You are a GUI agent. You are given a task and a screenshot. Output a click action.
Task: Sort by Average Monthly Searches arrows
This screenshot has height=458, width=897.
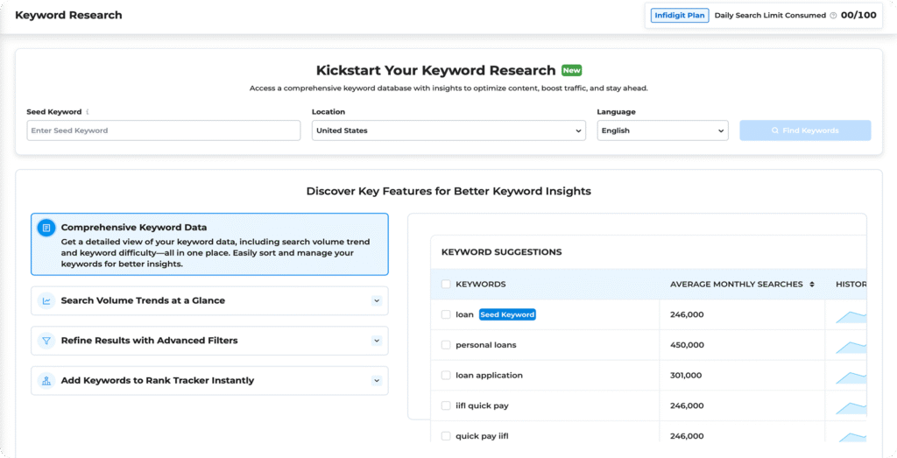812,285
